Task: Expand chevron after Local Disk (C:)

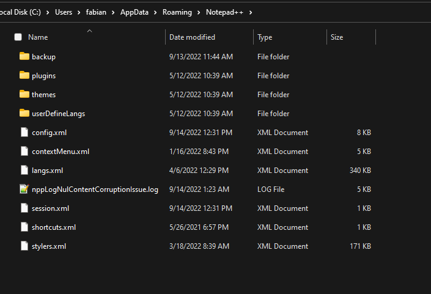Action: (x=48, y=12)
